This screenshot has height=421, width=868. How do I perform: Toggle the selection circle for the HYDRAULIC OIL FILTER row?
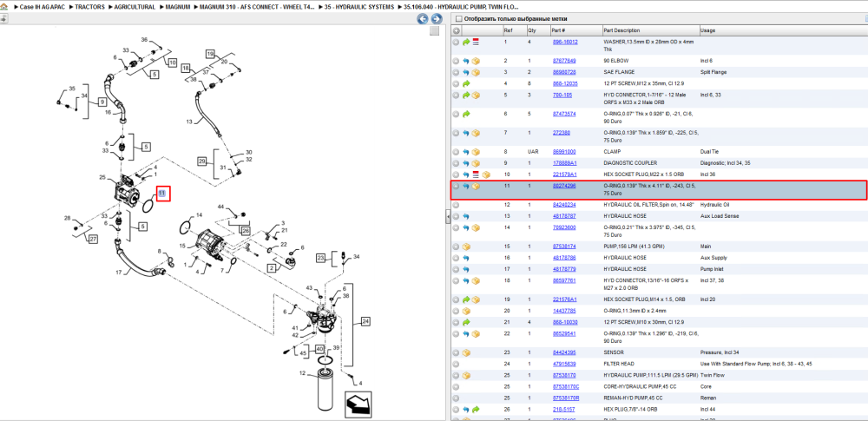click(457, 205)
